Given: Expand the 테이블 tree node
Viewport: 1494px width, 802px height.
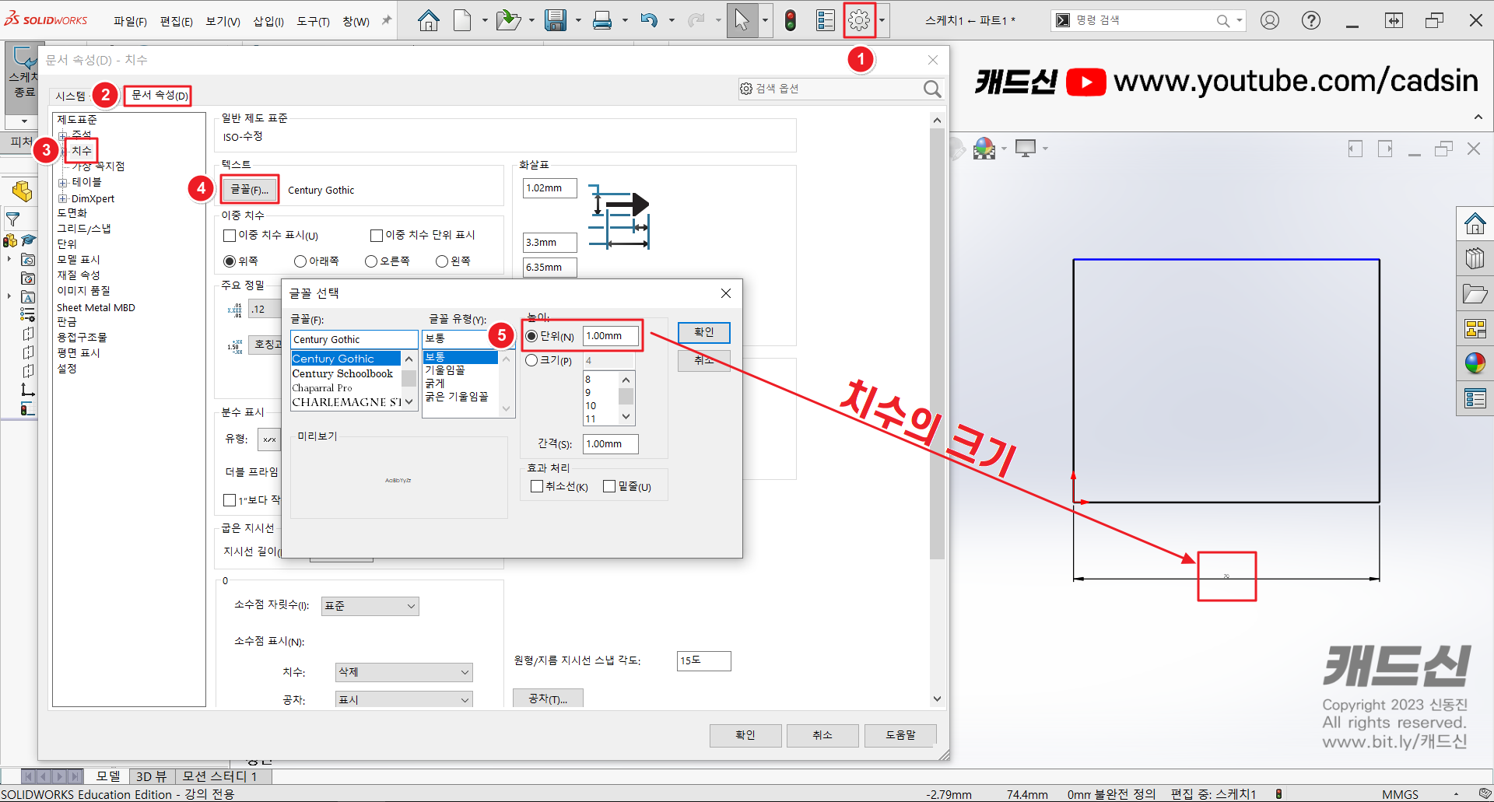Looking at the screenshot, I should point(63,183).
